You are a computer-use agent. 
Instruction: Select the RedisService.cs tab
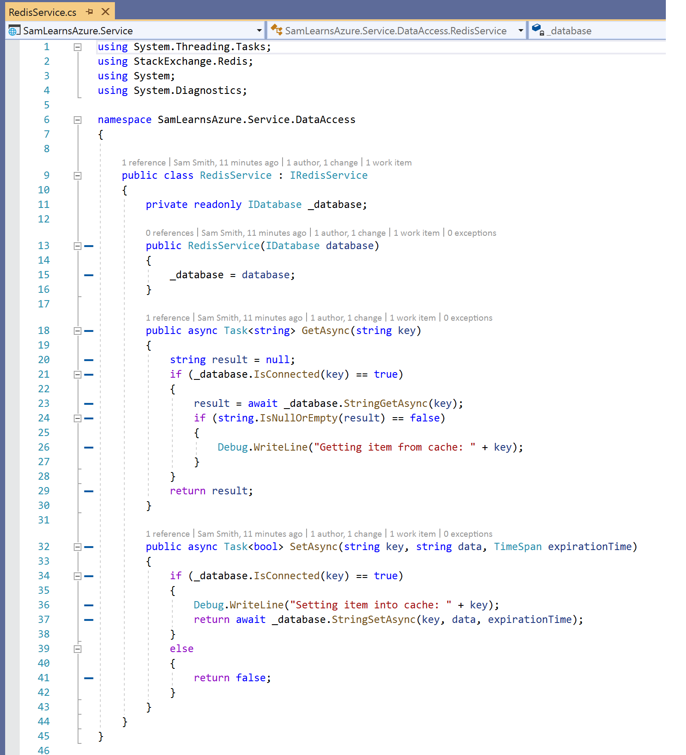coord(42,12)
